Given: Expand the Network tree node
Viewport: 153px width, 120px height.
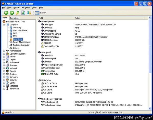Looking at the screenshot, I should pyautogui.click(x=4, y=68).
